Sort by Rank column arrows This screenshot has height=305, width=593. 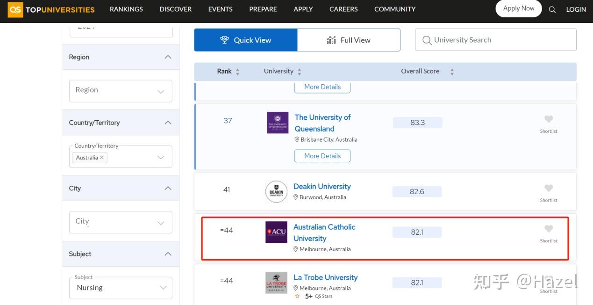(237, 72)
